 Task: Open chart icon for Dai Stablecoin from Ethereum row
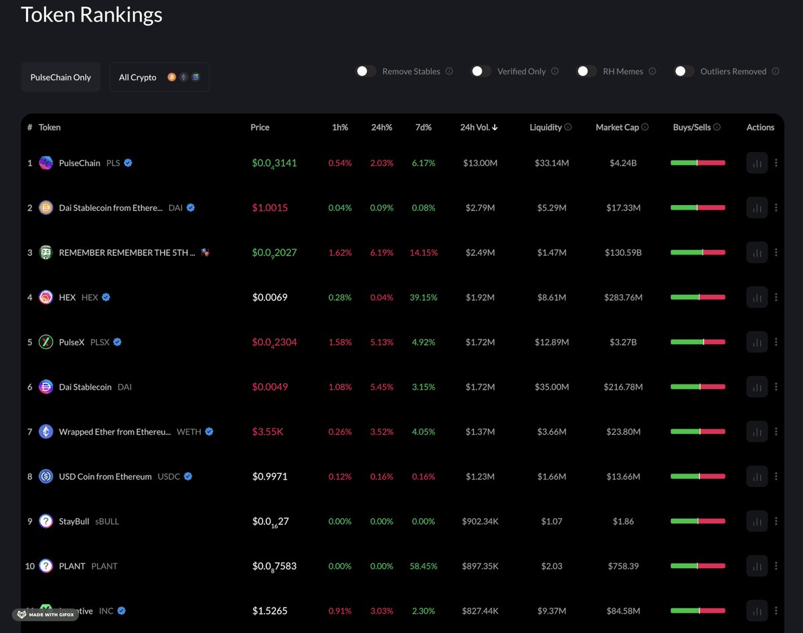click(x=757, y=208)
